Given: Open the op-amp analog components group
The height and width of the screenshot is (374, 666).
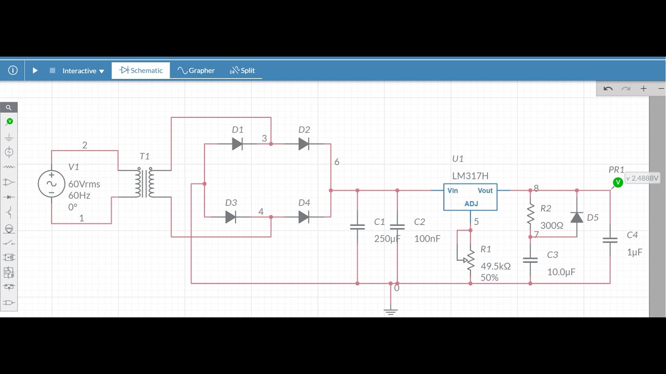Looking at the screenshot, I should [x=9, y=182].
